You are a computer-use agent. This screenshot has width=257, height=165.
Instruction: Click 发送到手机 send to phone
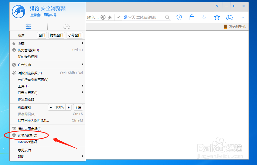(x=235, y=26)
